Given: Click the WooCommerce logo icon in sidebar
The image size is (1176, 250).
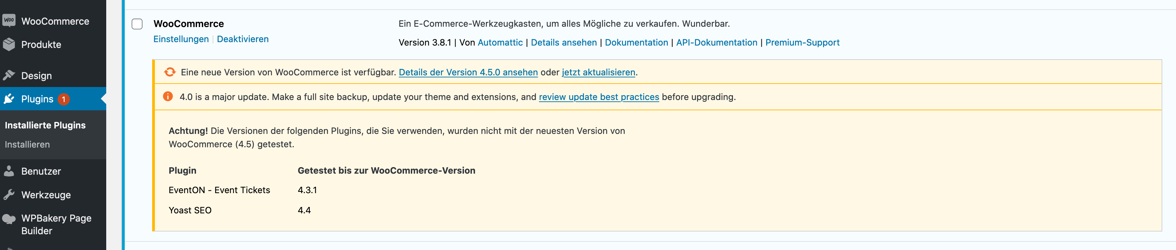Looking at the screenshot, I should point(9,21).
